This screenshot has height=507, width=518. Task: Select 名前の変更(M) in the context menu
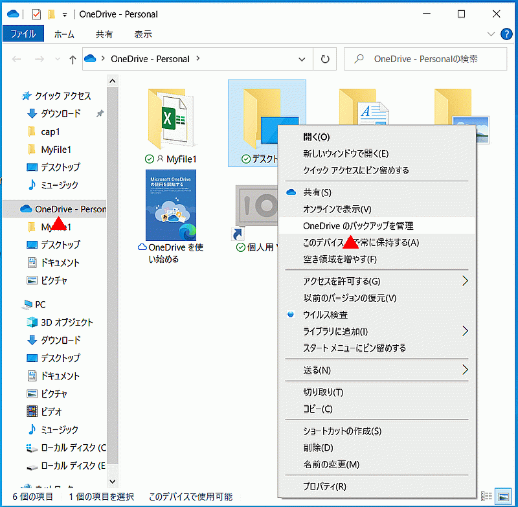point(377,464)
